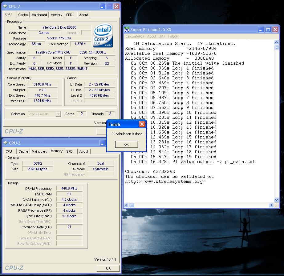The width and height of the screenshot is (284, 276).
Task: Click the Cycle Time value 12 clocks
Action: pyautogui.click(x=69, y=216)
